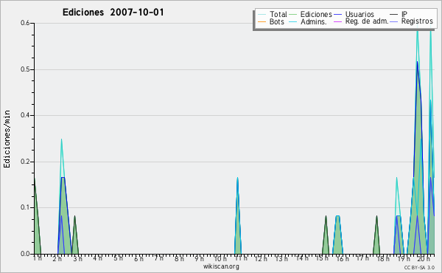Click the 14 h x-axis label
The height and width of the screenshot is (273, 442).
[301, 258]
